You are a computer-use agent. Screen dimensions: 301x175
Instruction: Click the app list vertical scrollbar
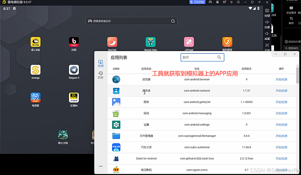[297, 76]
